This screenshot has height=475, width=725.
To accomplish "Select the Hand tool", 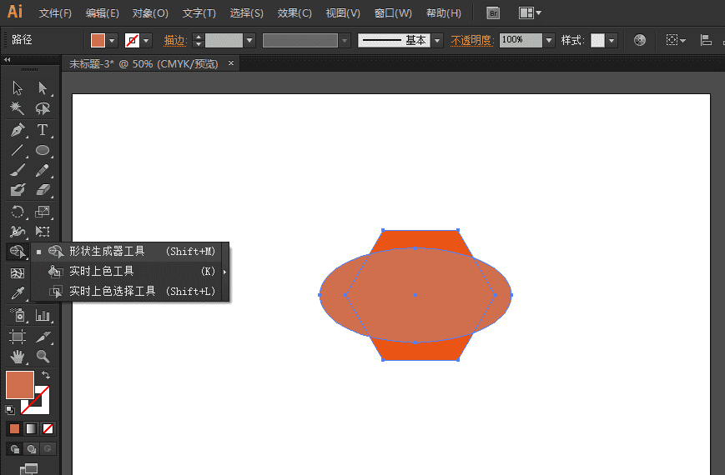I will (18, 357).
